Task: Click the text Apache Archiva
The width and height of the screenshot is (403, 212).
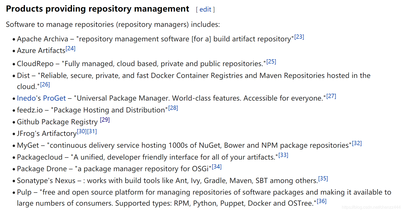Action: 42,39
